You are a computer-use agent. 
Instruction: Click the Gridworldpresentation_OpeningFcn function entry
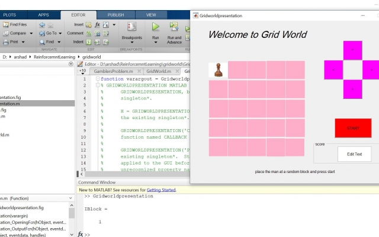(34, 222)
